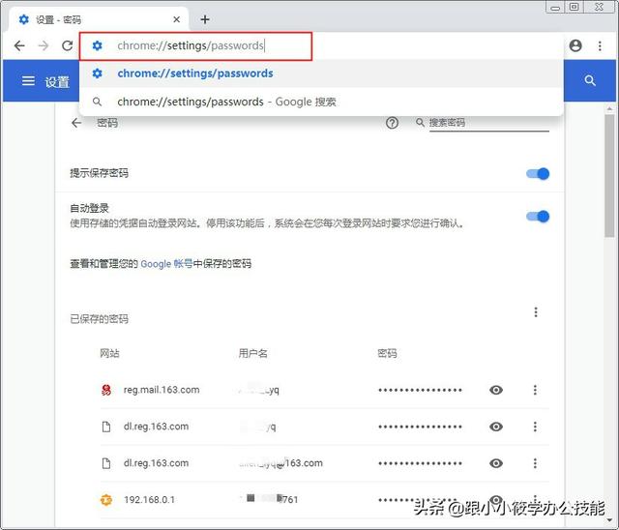Open more options for 已保存的密码 list

point(536,312)
